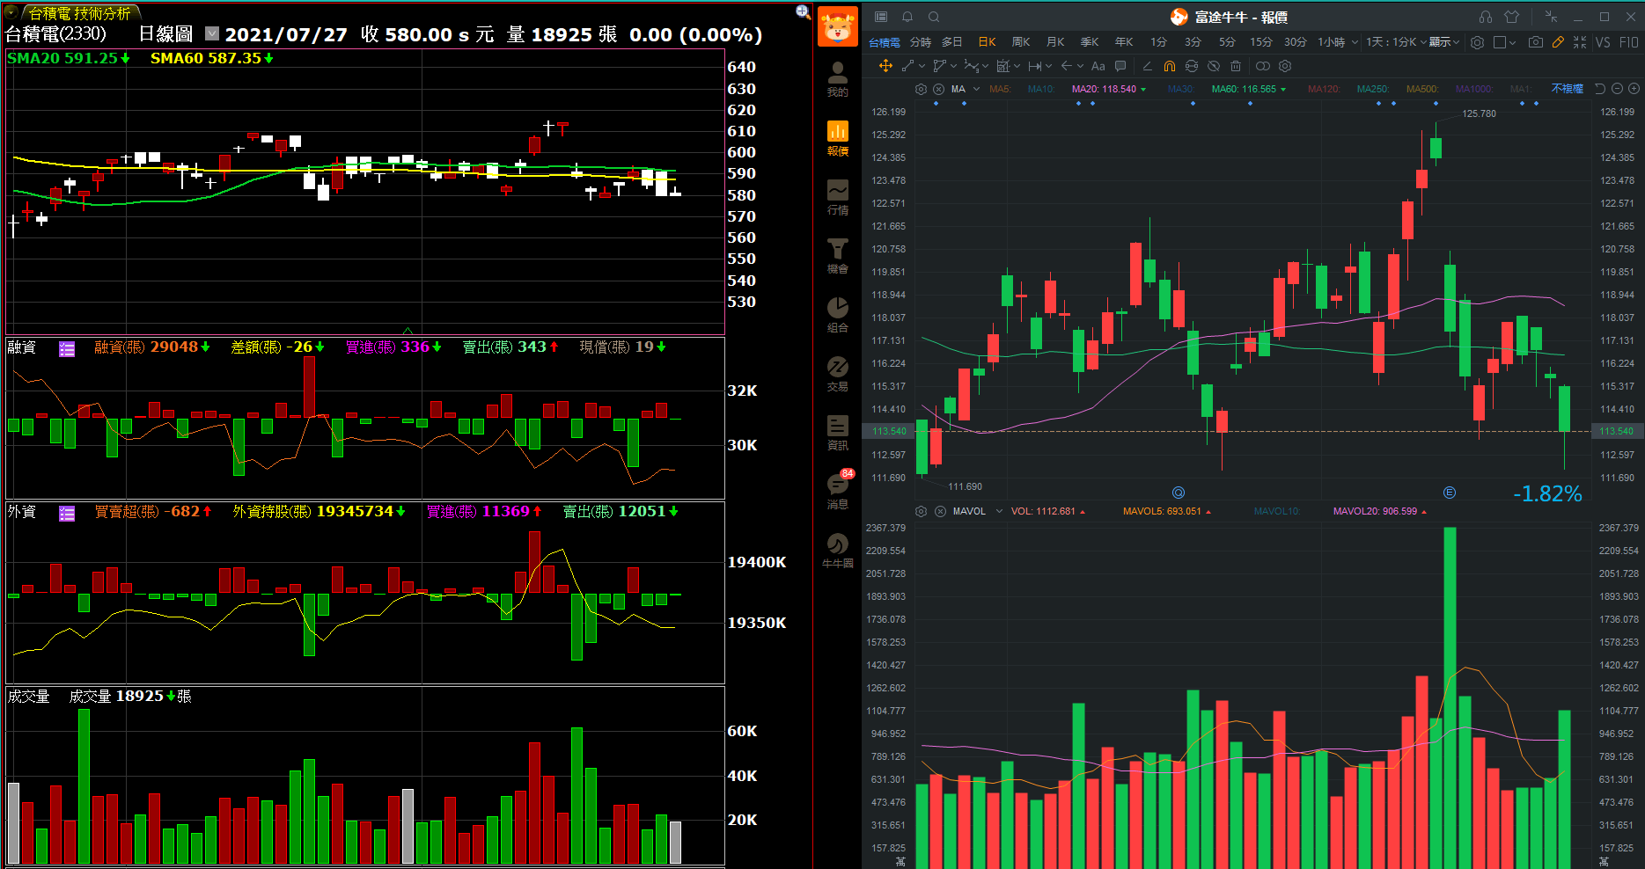Expand the measurement tool dropdown arrow
The image size is (1645, 869).
pos(1048,66)
